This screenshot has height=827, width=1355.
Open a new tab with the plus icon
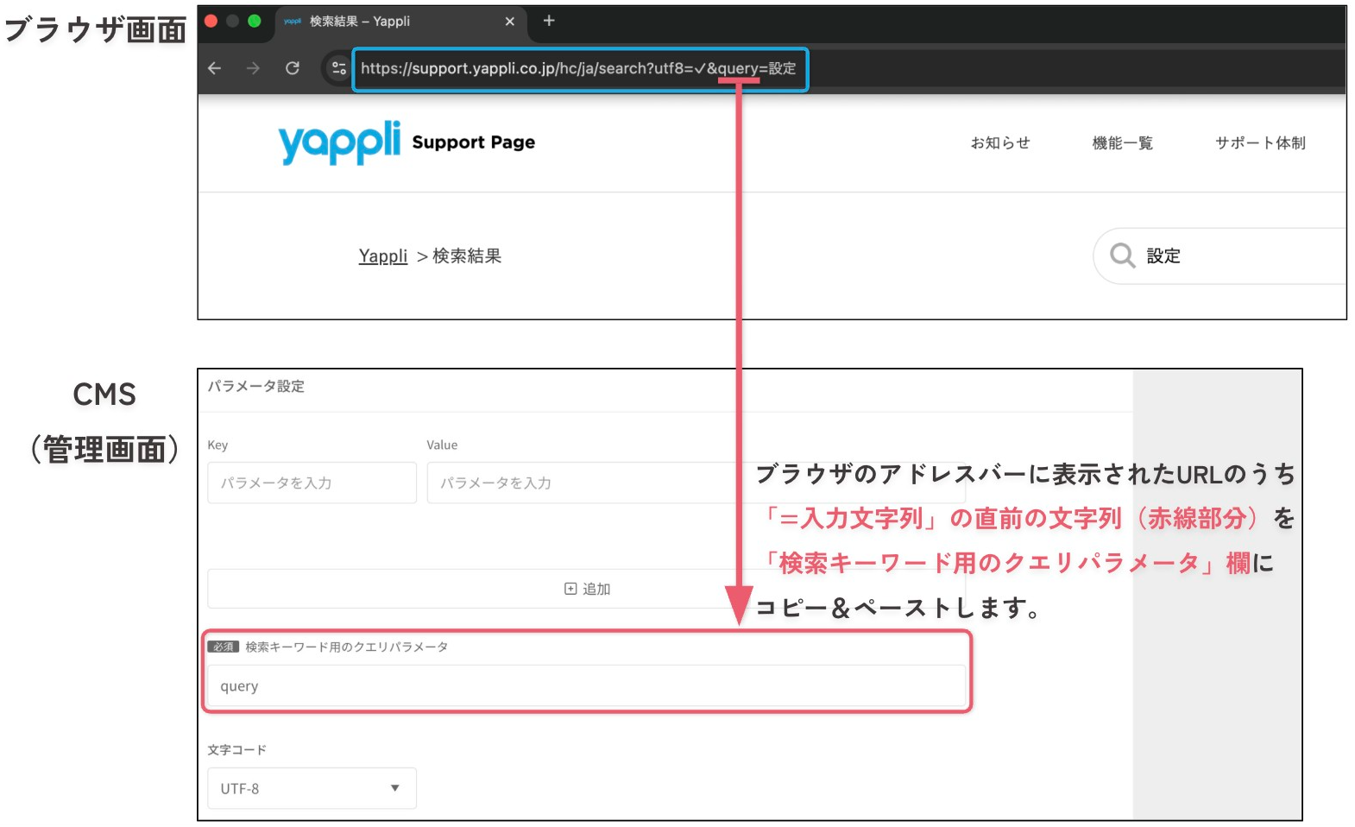click(x=549, y=21)
